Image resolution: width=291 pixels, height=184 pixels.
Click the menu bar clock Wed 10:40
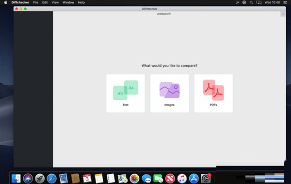pos(272,2)
